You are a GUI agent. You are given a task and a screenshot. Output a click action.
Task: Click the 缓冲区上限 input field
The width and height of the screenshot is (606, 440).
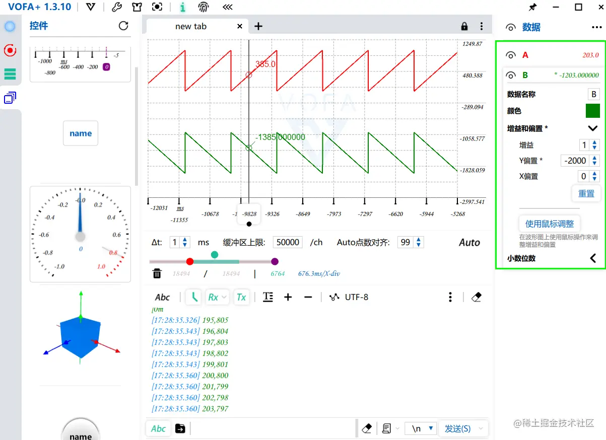coord(288,242)
